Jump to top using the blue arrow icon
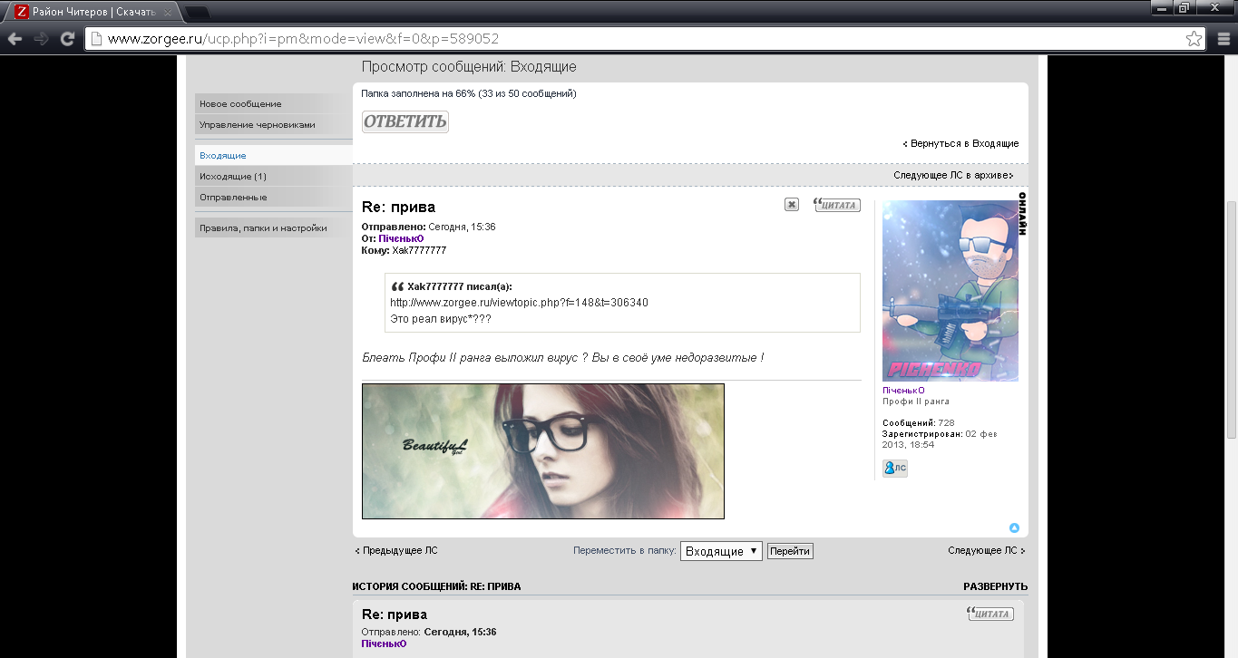 (1014, 527)
